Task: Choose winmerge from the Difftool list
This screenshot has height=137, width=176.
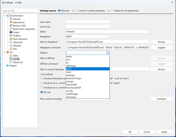Action: (x=88, y=97)
